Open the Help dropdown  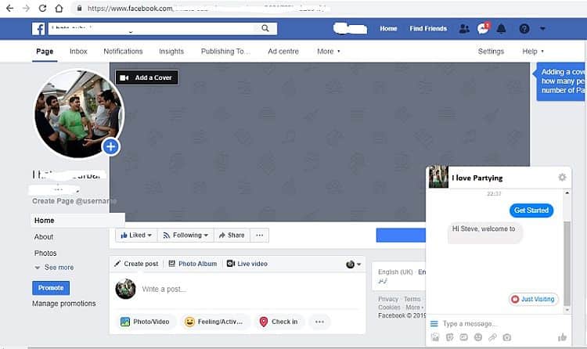point(533,52)
